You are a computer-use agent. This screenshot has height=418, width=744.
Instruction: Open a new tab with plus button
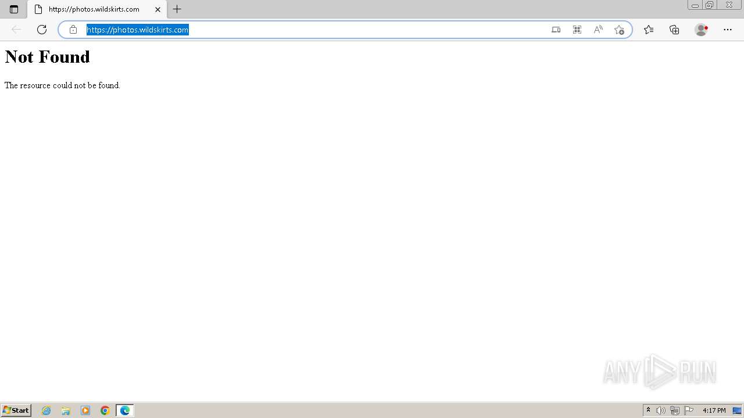pyautogui.click(x=177, y=9)
